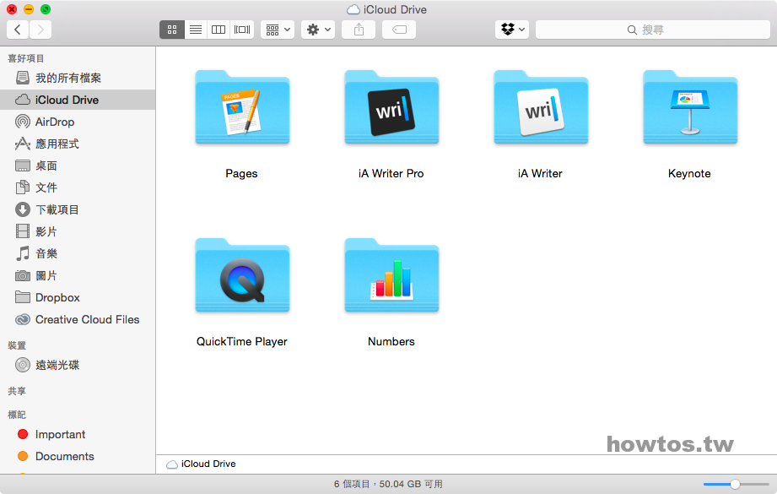Screen dimensions: 777x494
Task: Click the 共享 (Shared) section header
Action: click(17, 391)
